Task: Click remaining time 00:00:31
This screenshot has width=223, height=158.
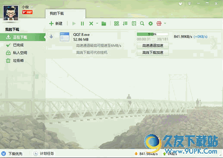Action: point(144,39)
